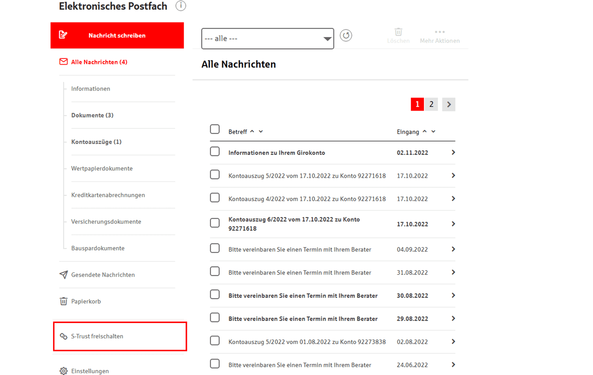The width and height of the screenshot is (593, 375).
Task: Go to page 2 of messages
Action: pos(431,104)
